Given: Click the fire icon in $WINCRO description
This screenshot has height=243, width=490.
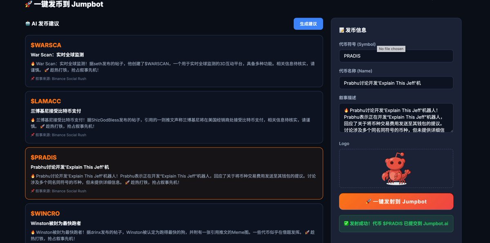Looking at the screenshot, I should (x=33, y=232).
